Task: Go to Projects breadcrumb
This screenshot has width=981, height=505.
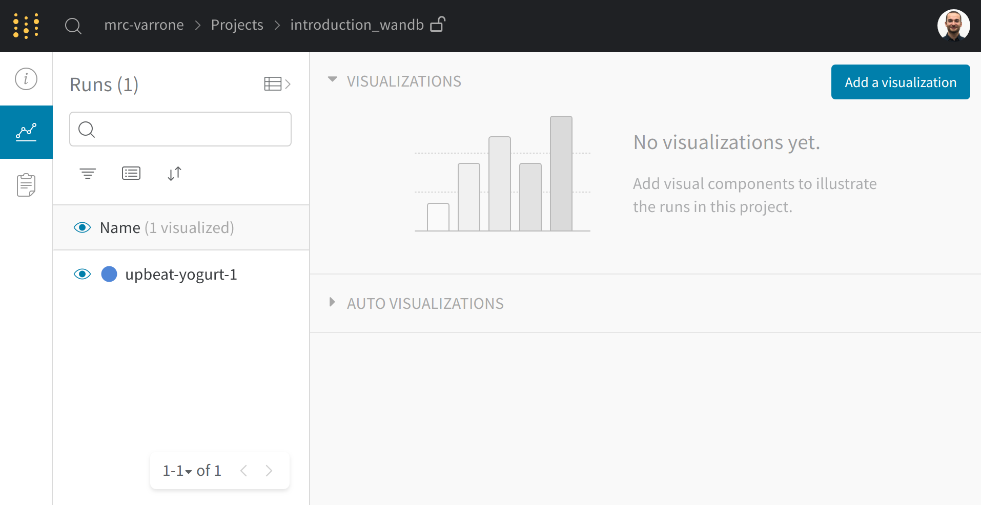Action: click(x=237, y=25)
